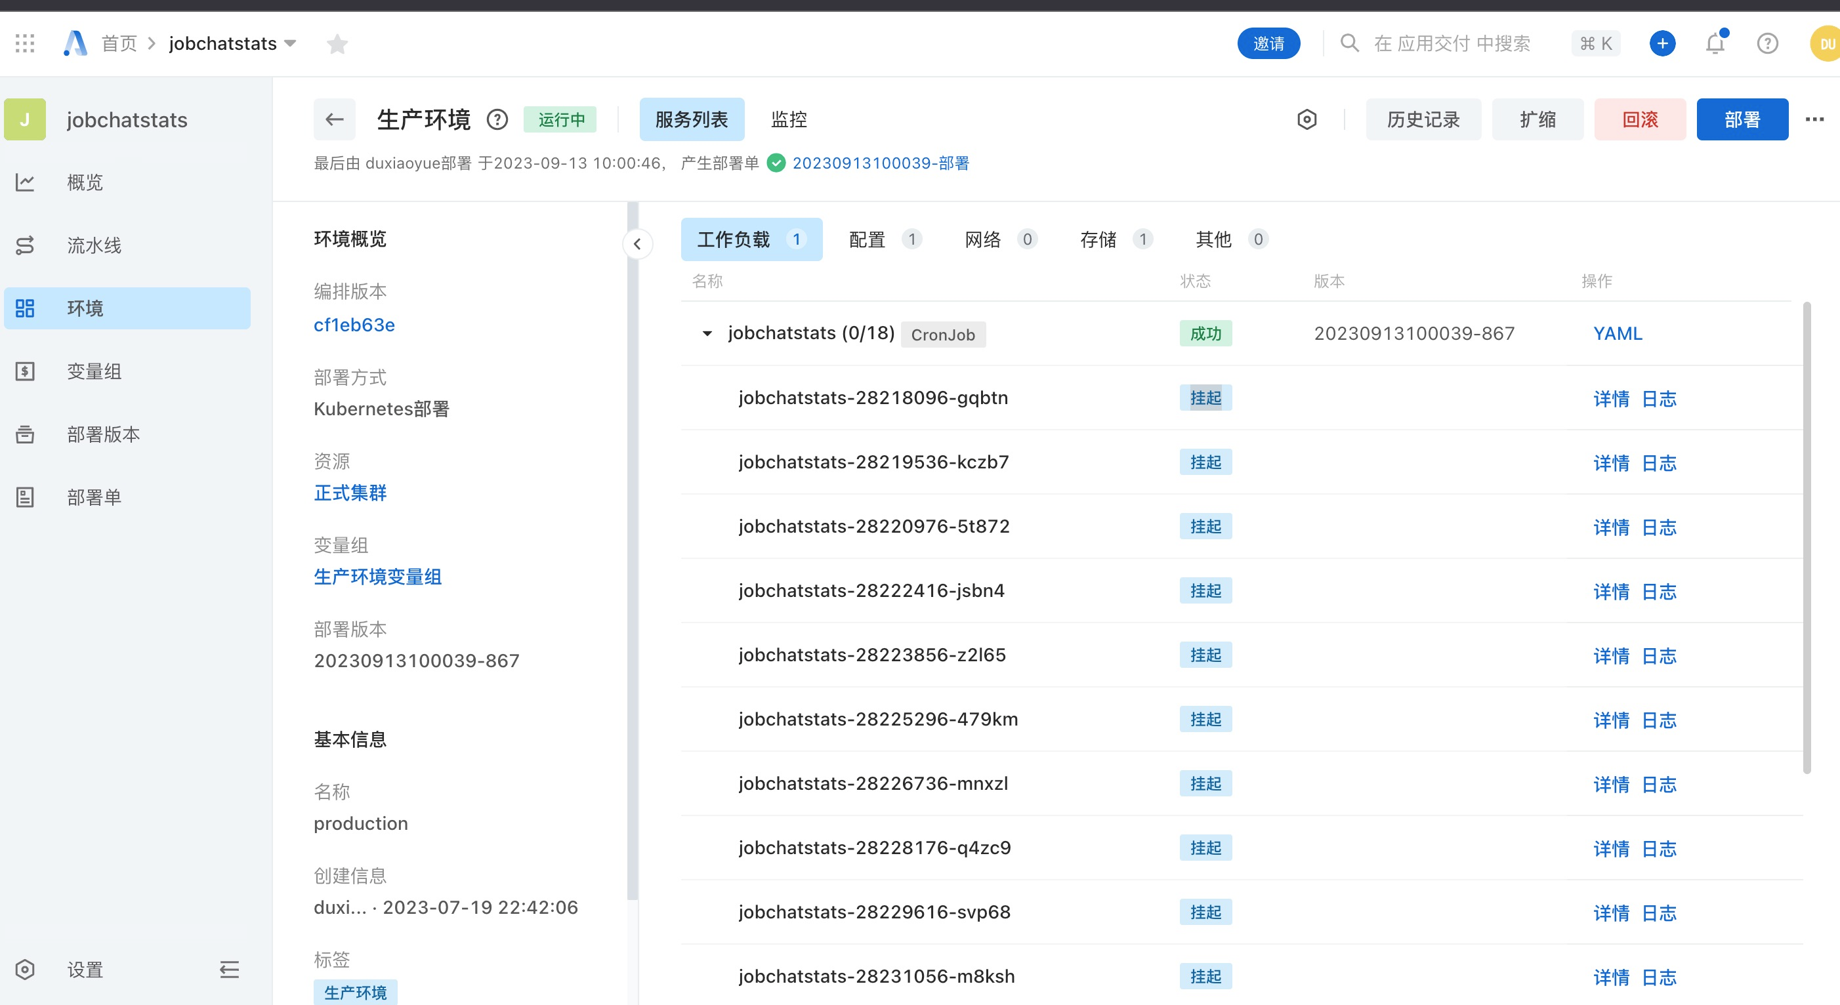Star jobchatstats as a favorite
The image size is (1840, 1005).
pos(337,45)
